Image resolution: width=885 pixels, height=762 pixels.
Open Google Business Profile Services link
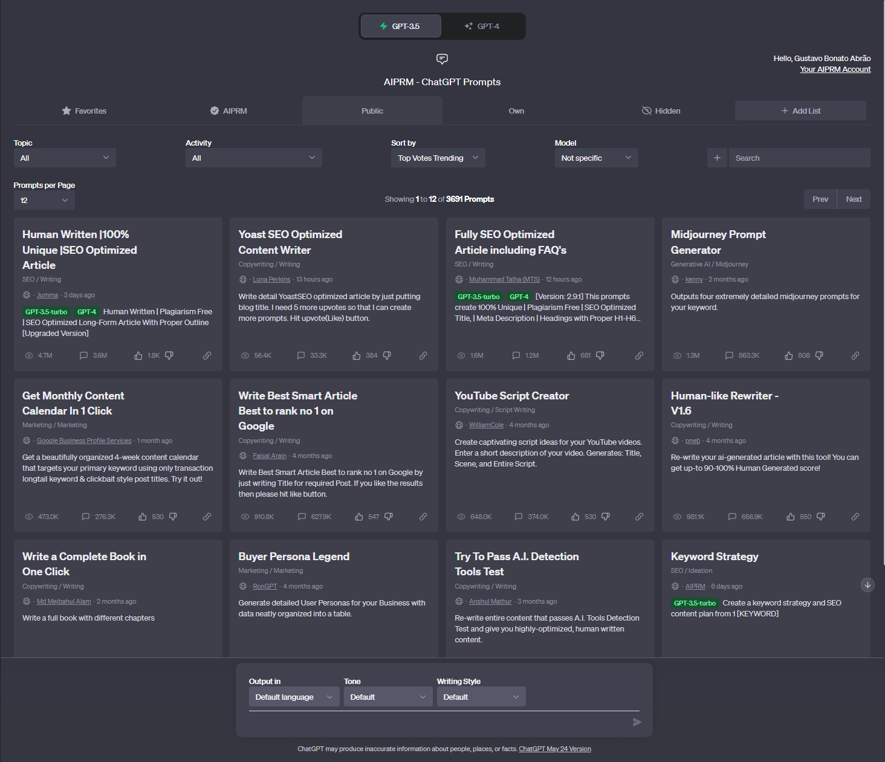[x=84, y=441]
